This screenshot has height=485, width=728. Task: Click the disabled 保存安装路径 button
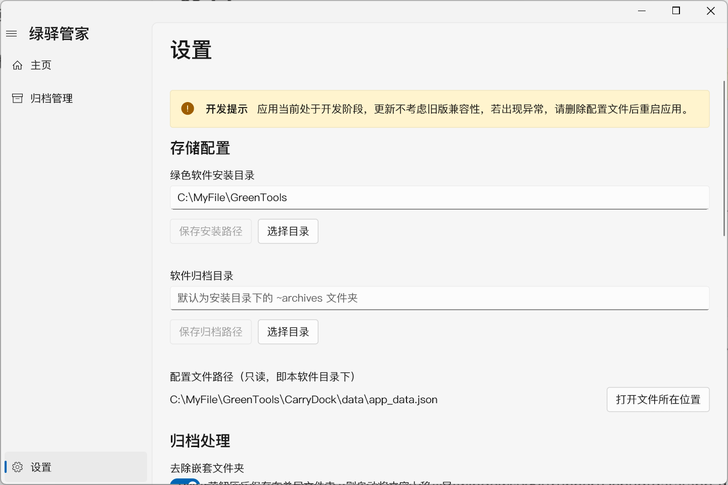(x=210, y=231)
